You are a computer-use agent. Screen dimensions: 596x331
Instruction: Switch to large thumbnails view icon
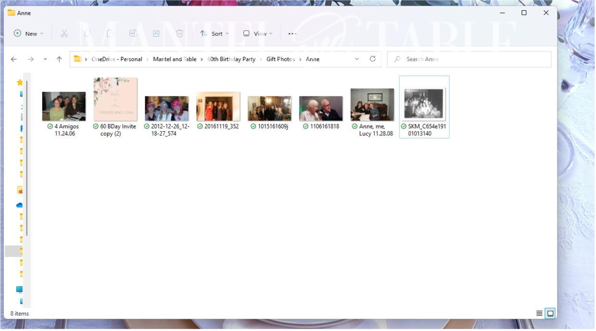pos(551,314)
